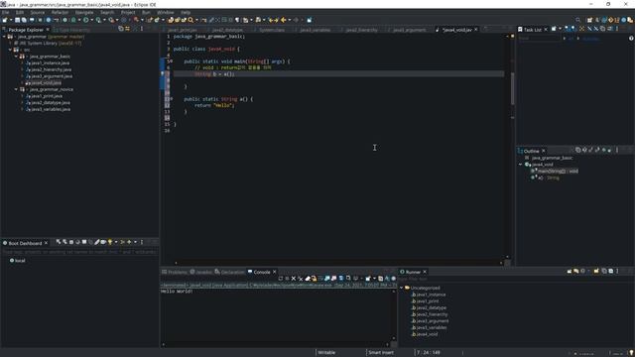Click Boot Dashboard view menu icon
The image size is (635, 357).
[142, 242]
